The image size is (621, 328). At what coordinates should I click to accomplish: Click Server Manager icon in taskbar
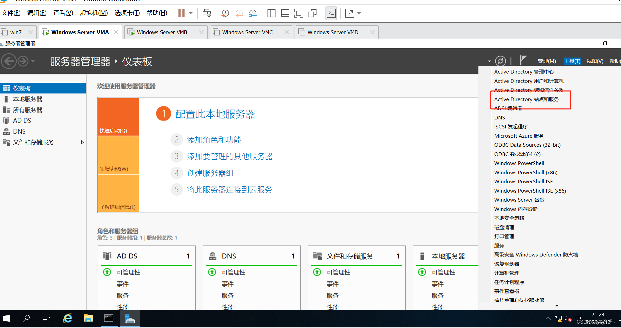click(129, 319)
